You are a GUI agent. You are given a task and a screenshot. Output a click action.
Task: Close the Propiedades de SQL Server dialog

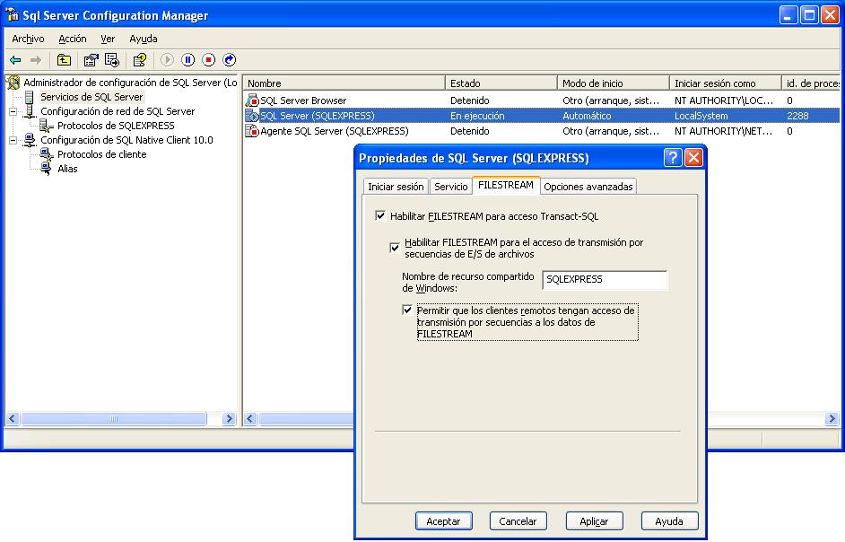tap(693, 157)
